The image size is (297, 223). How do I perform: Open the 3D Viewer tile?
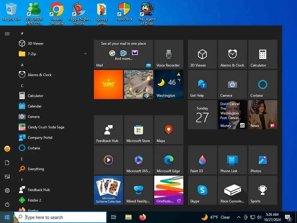[x=202, y=54]
